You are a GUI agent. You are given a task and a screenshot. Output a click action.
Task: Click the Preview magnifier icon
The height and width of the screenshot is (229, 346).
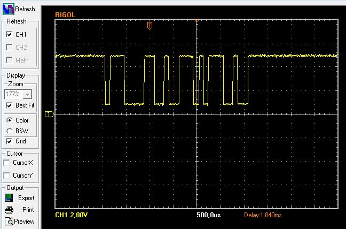click(9, 222)
